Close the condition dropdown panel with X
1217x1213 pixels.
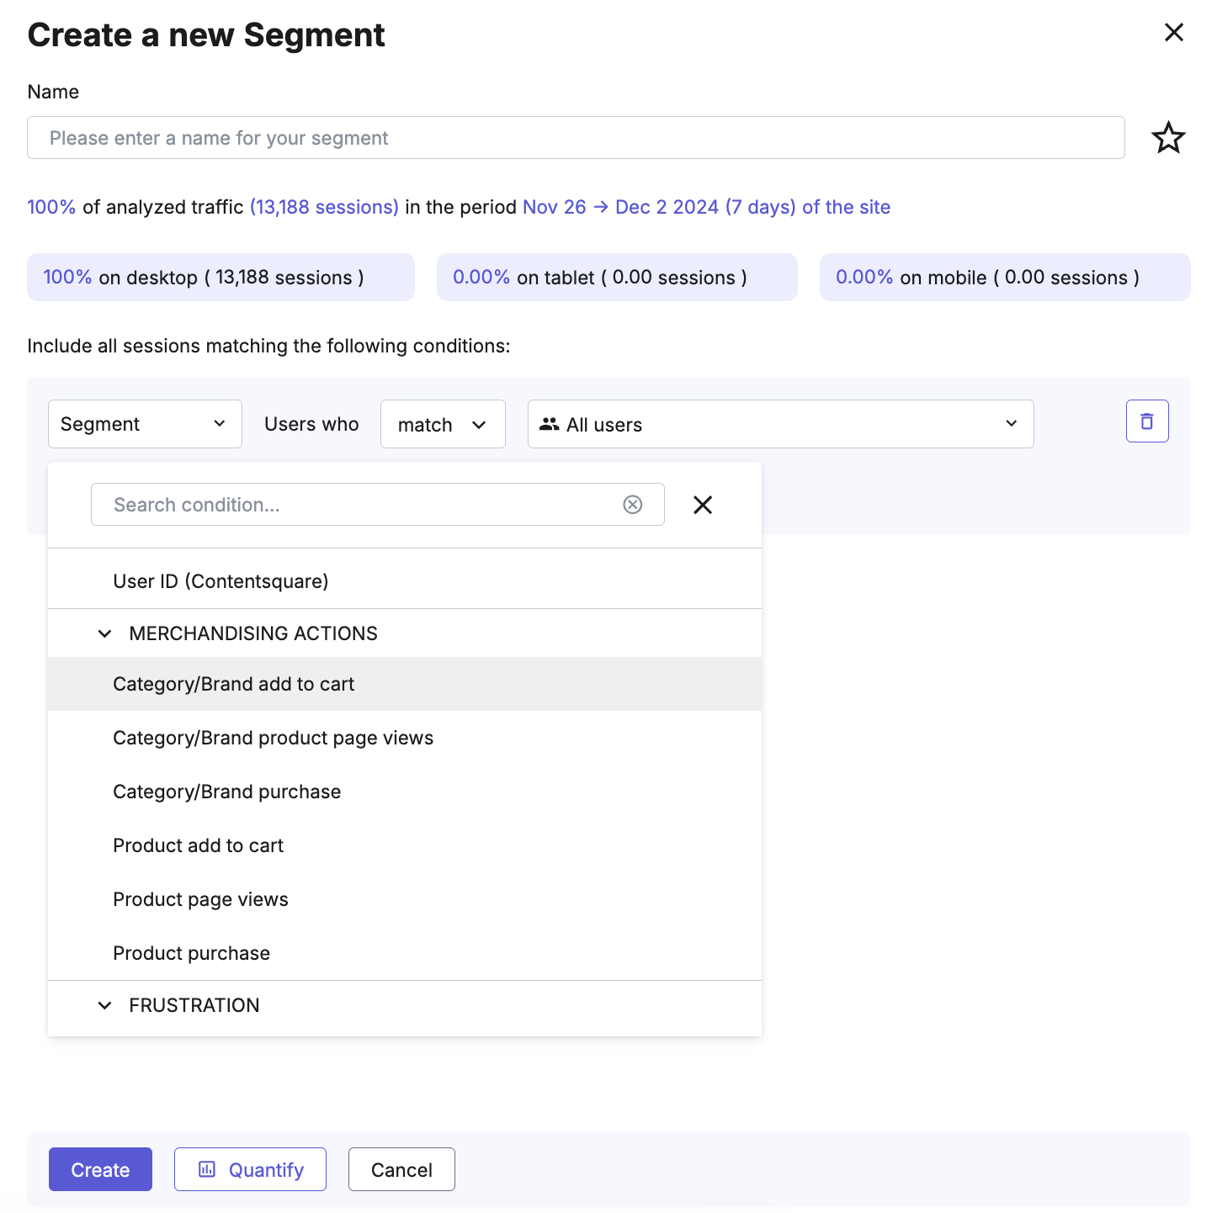[703, 505]
